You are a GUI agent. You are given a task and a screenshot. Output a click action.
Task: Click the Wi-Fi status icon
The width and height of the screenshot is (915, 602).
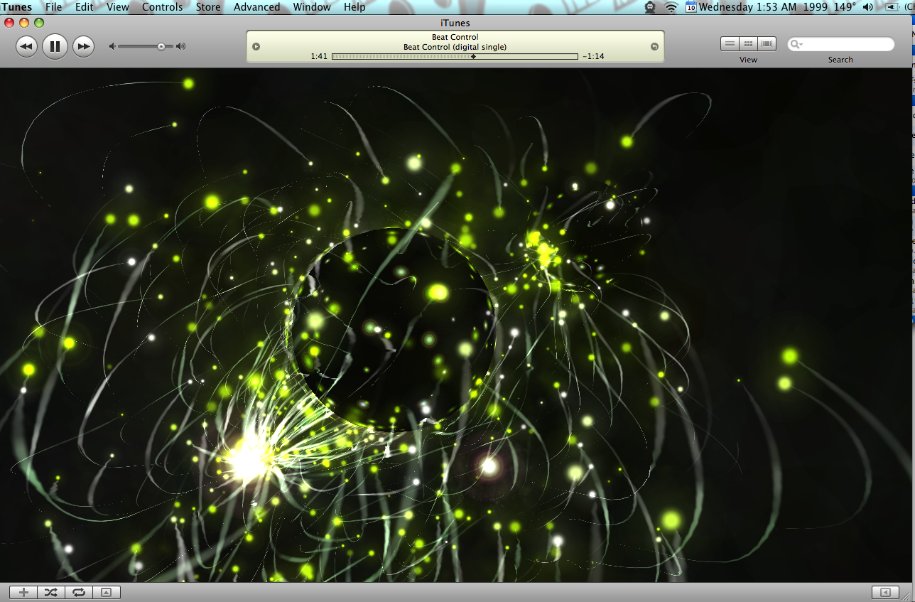(x=671, y=7)
